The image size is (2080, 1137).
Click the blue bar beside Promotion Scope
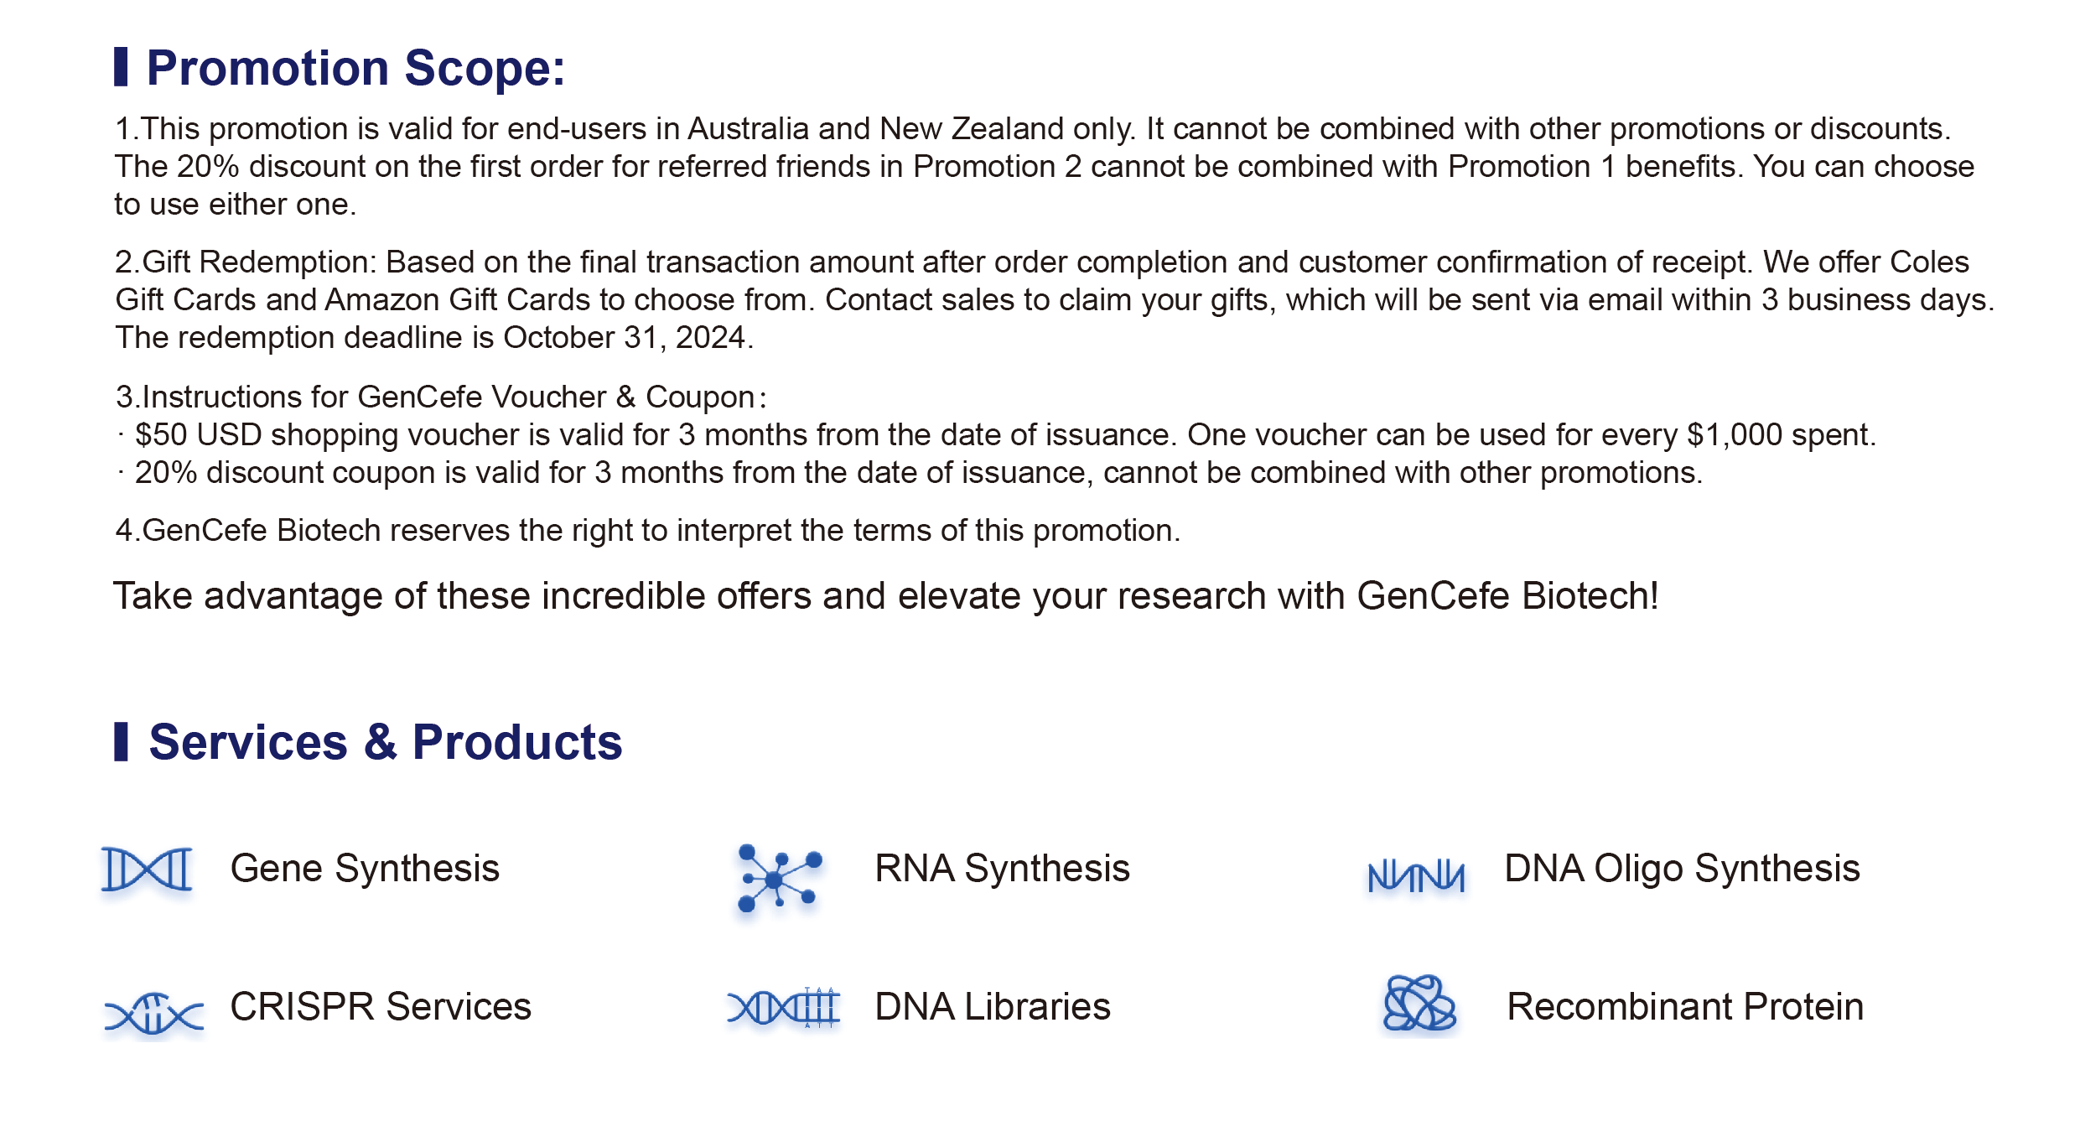pyautogui.click(x=121, y=66)
